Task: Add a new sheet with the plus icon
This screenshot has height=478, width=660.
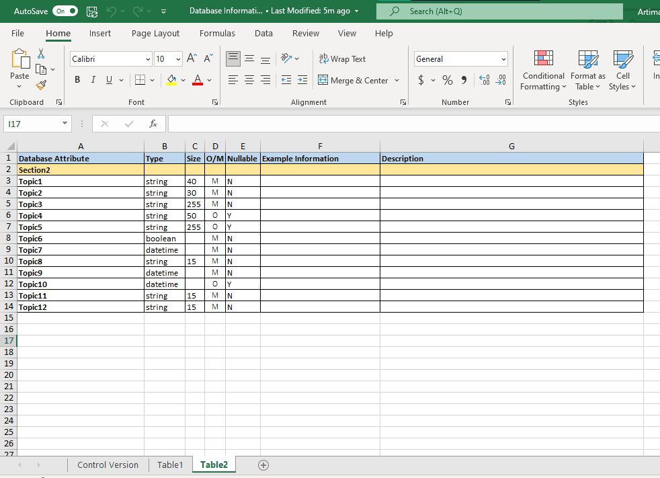Action: [263, 465]
